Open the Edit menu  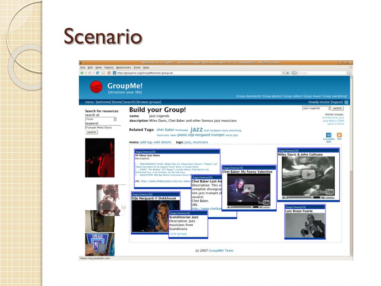point(90,68)
